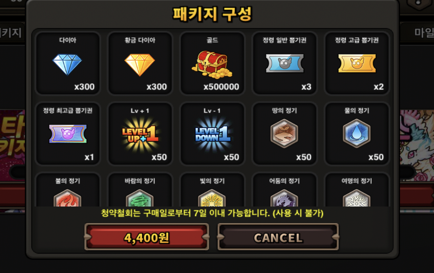434x273 pixels.
Task: Tap the 바람의 정기 wind essence badge
Action: pos(140,198)
